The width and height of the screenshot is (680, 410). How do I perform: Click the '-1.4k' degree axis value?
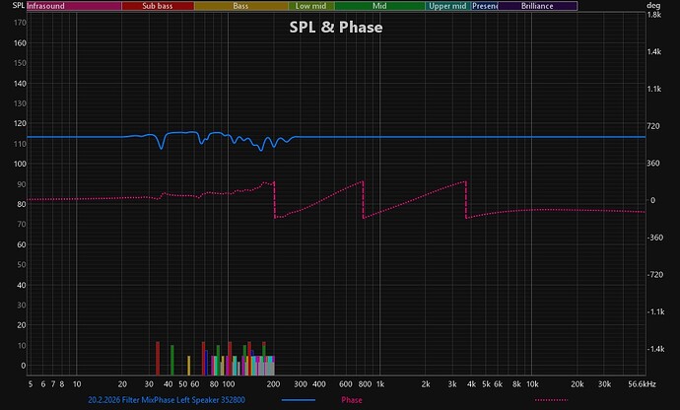tap(655, 349)
